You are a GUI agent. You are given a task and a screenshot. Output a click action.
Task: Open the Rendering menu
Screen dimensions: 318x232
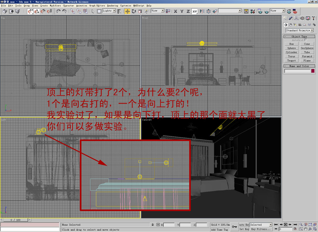pos(113,6)
